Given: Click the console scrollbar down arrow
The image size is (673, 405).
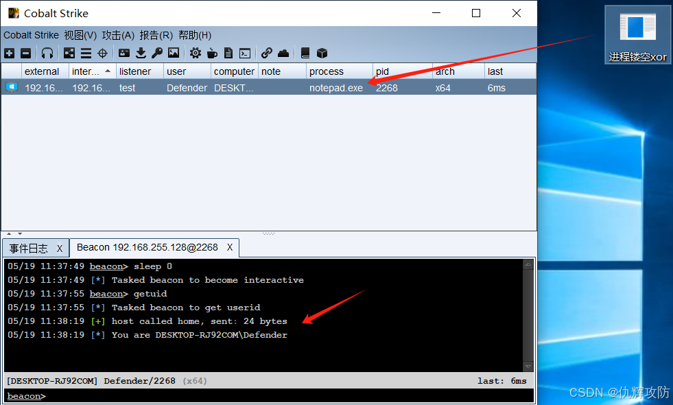Looking at the screenshot, I should [528, 367].
